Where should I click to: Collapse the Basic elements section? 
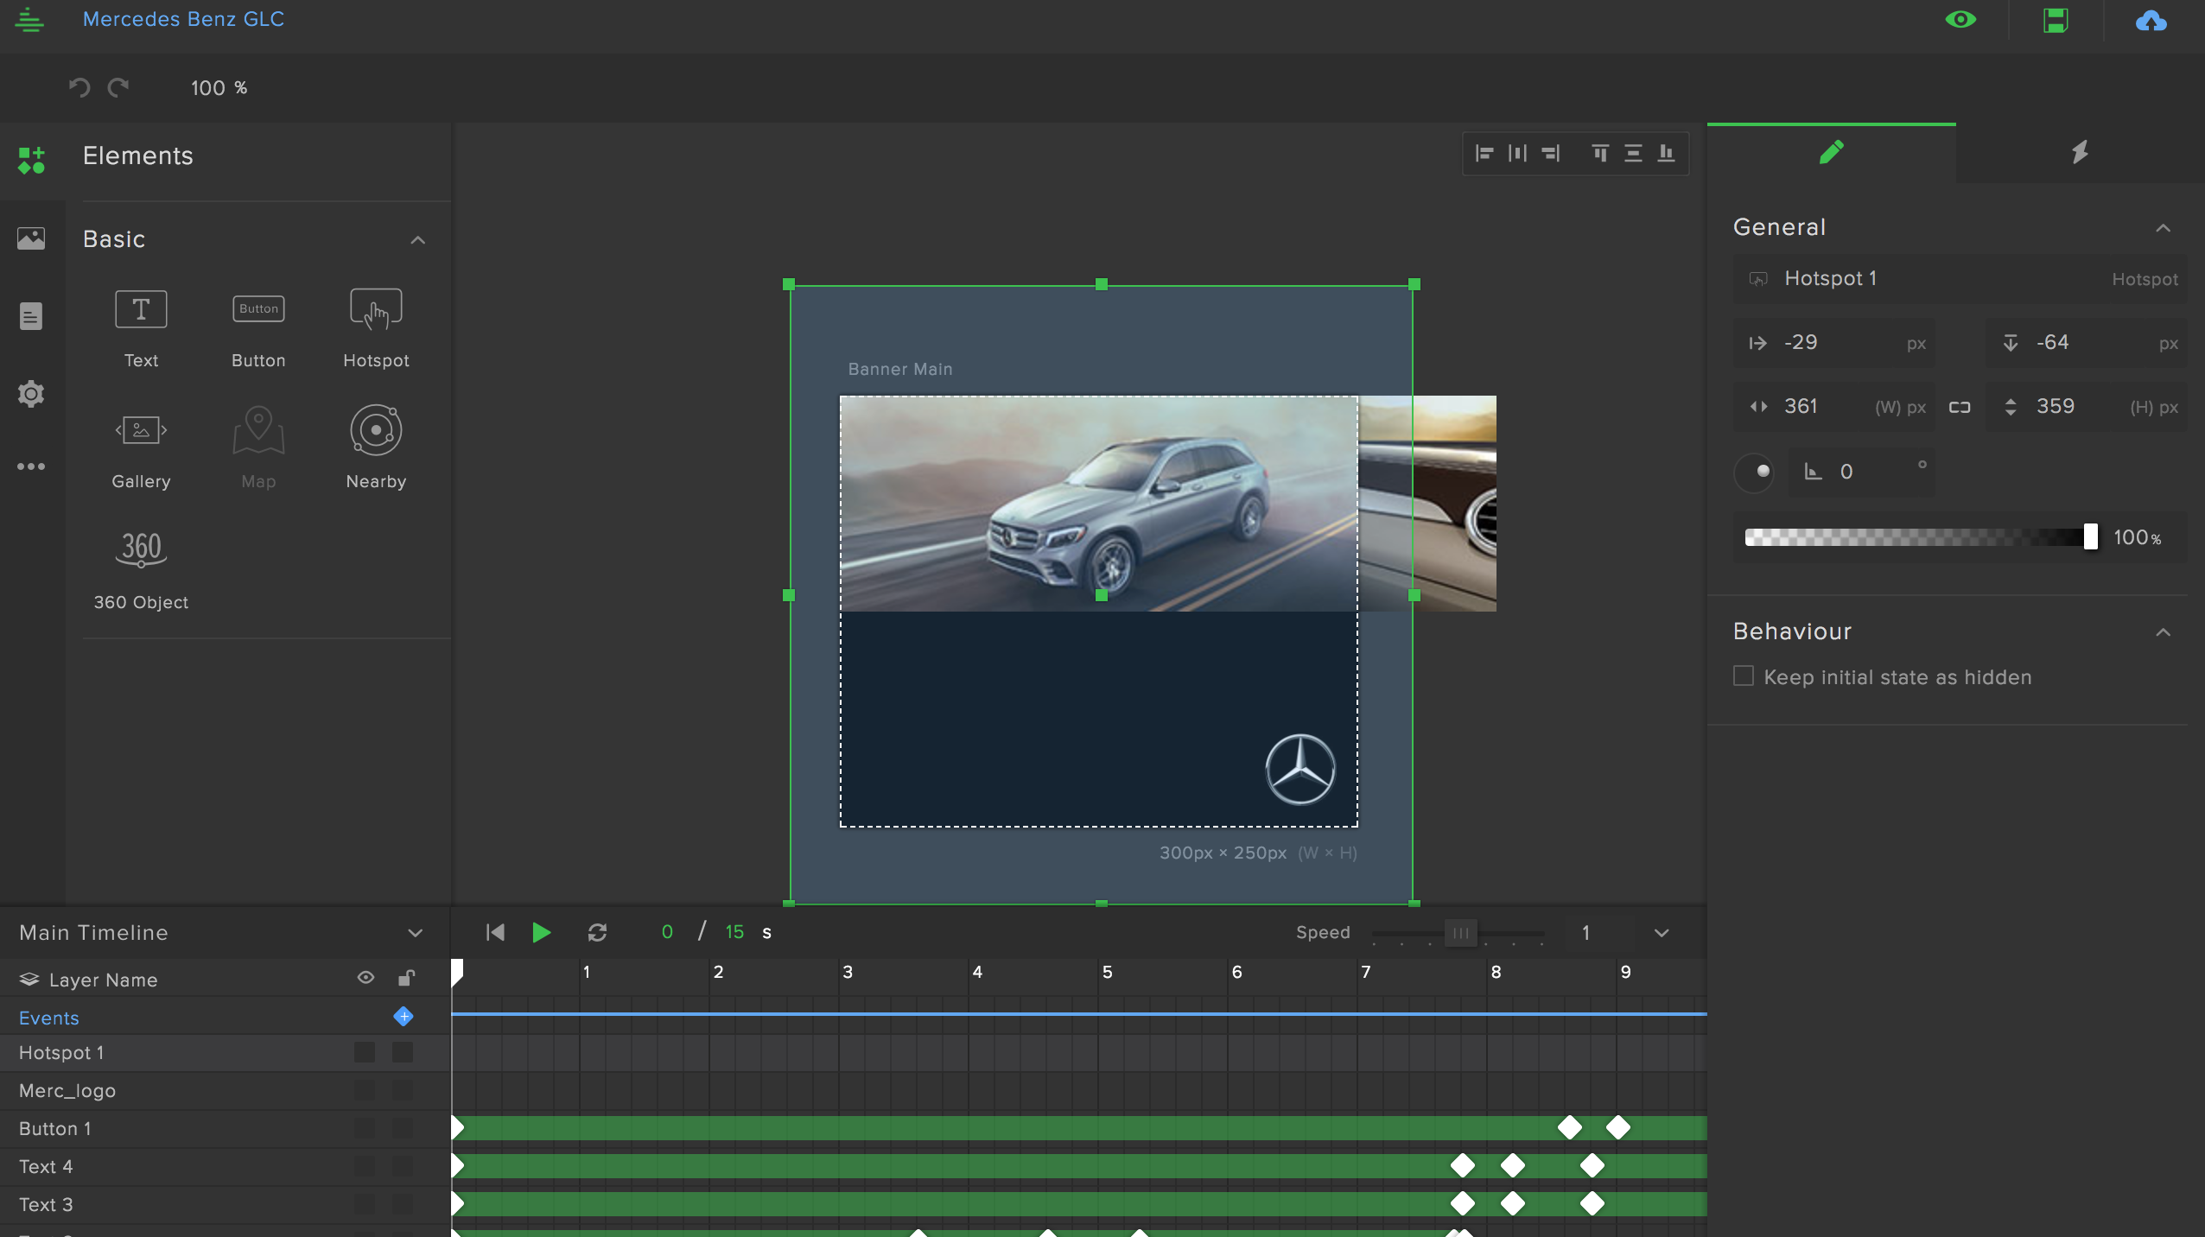418,240
